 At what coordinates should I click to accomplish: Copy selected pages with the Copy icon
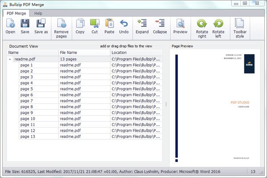80,26
